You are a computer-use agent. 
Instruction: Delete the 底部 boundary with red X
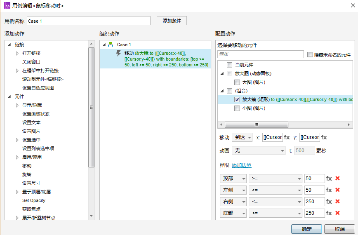(x=337, y=213)
